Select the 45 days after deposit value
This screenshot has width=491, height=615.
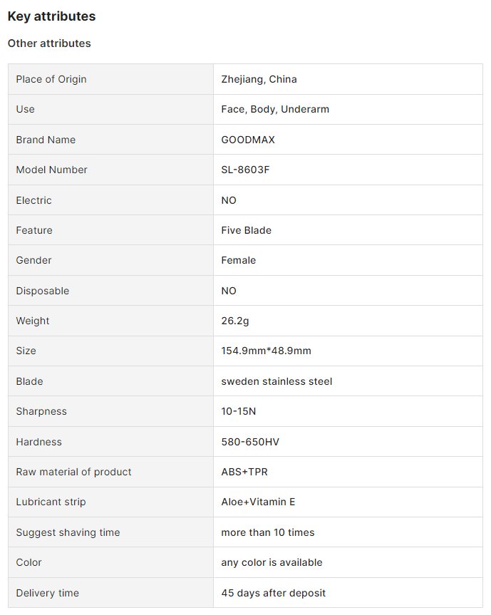tap(274, 593)
